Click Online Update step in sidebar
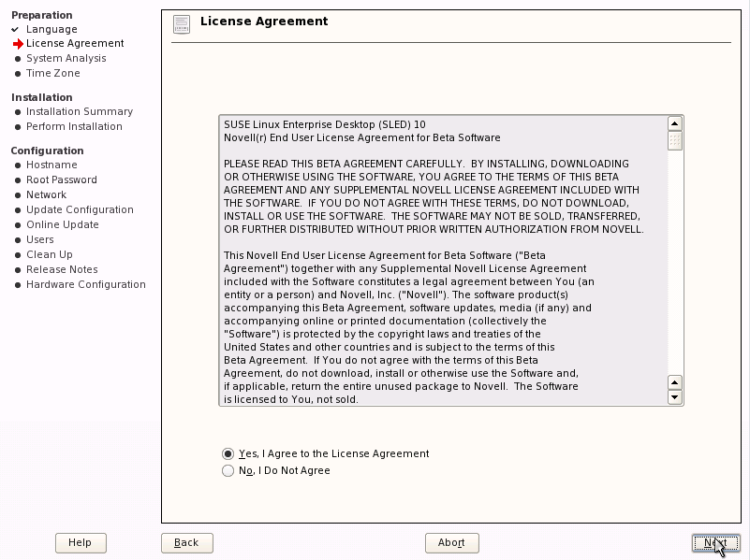Image resolution: width=750 pixels, height=560 pixels. 63,225
